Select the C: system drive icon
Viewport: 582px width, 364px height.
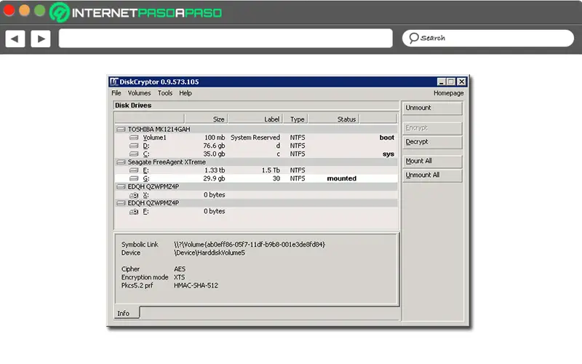coord(134,154)
